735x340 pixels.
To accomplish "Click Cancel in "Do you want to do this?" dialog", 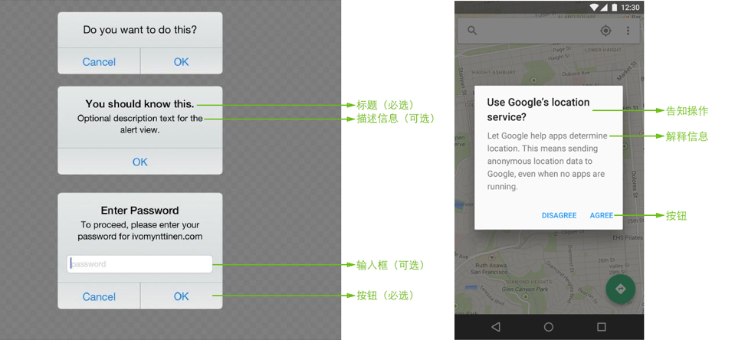I will coord(99,62).
